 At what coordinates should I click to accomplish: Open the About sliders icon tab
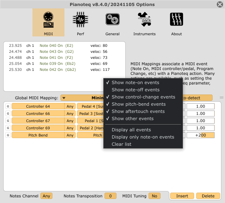[x=176, y=22]
